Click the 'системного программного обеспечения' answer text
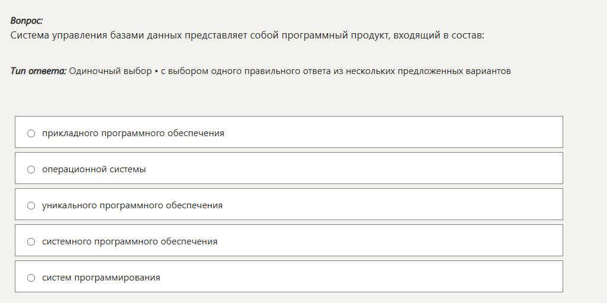Image resolution: width=607 pixels, height=303 pixels. pyautogui.click(x=130, y=241)
